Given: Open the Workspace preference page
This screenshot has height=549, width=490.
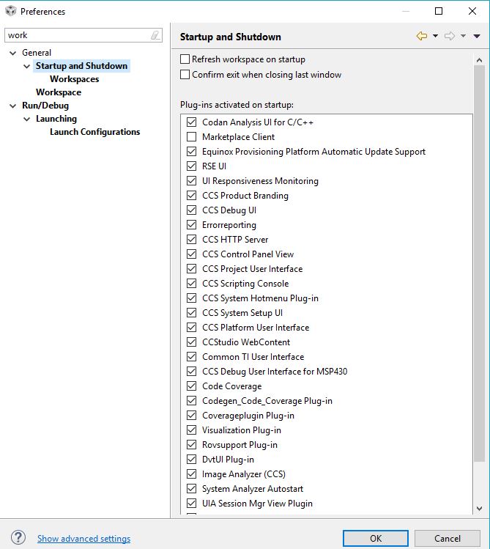Looking at the screenshot, I should (x=59, y=92).
